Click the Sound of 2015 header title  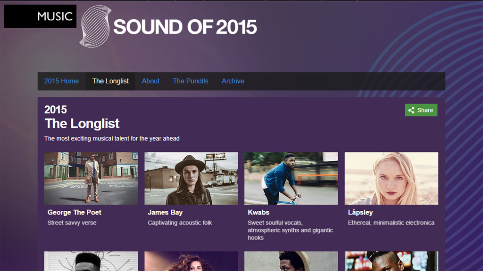[x=185, y=27]
